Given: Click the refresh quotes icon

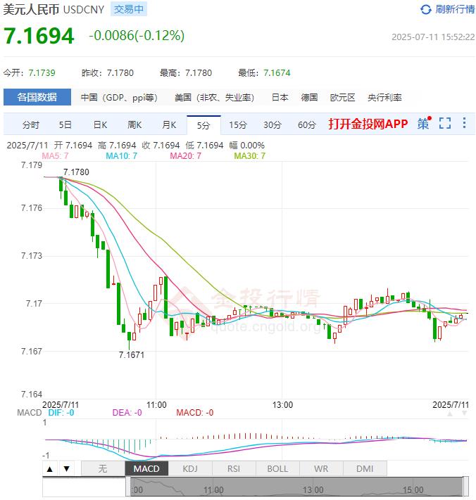Looking at the screenshot, I should click(x=425, y=10).
